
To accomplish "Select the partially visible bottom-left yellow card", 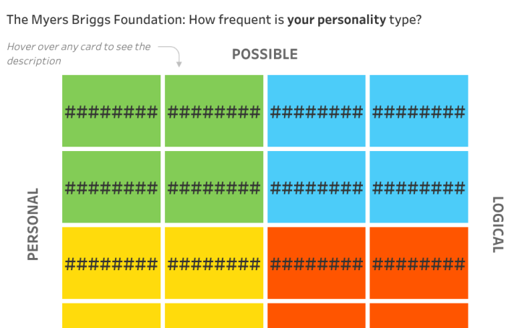I will [111, 316].
